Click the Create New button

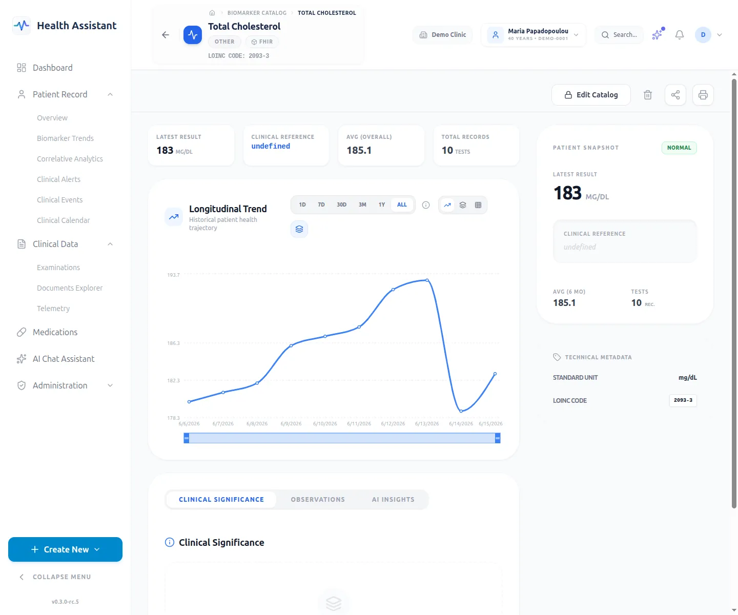pos(65,549)
